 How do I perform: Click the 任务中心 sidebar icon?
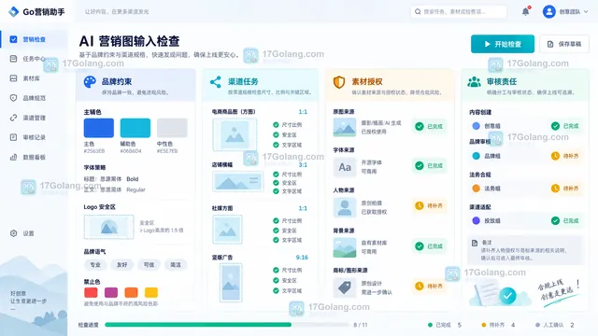(13, 59)
